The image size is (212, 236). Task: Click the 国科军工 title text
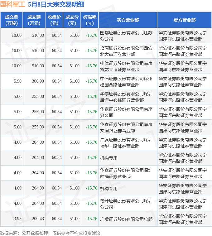[x=12, y=4]
